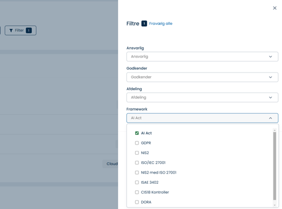Open the Afdeling dropdown

pos(202,97)
